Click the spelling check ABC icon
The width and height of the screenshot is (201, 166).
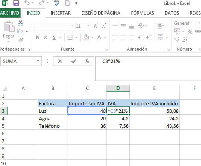tap(57, 3)
